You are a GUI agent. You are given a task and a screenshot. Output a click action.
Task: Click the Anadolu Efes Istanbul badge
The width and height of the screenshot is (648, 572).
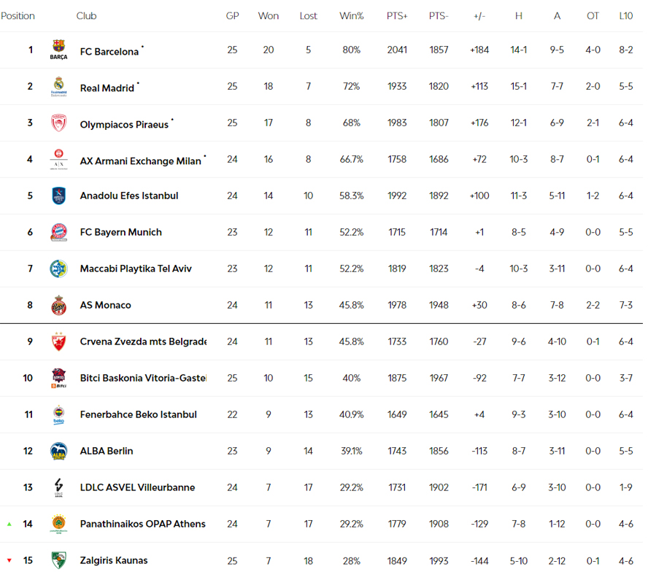58,196
